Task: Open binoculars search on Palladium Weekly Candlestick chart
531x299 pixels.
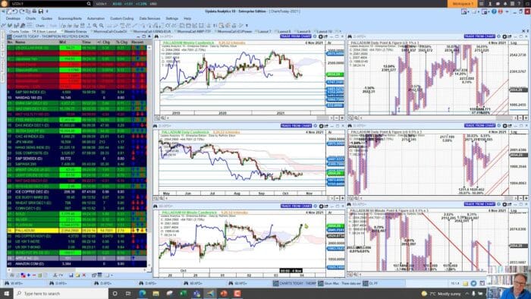Action: point(156,36)
